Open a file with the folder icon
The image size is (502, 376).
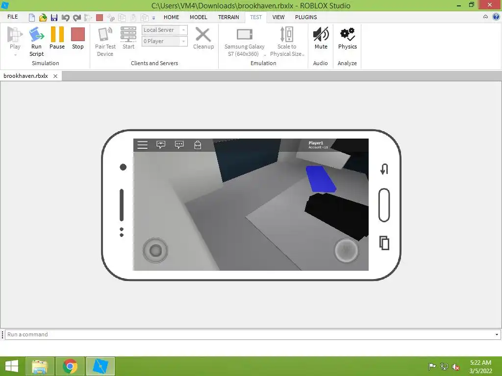(x=43, y=17)
